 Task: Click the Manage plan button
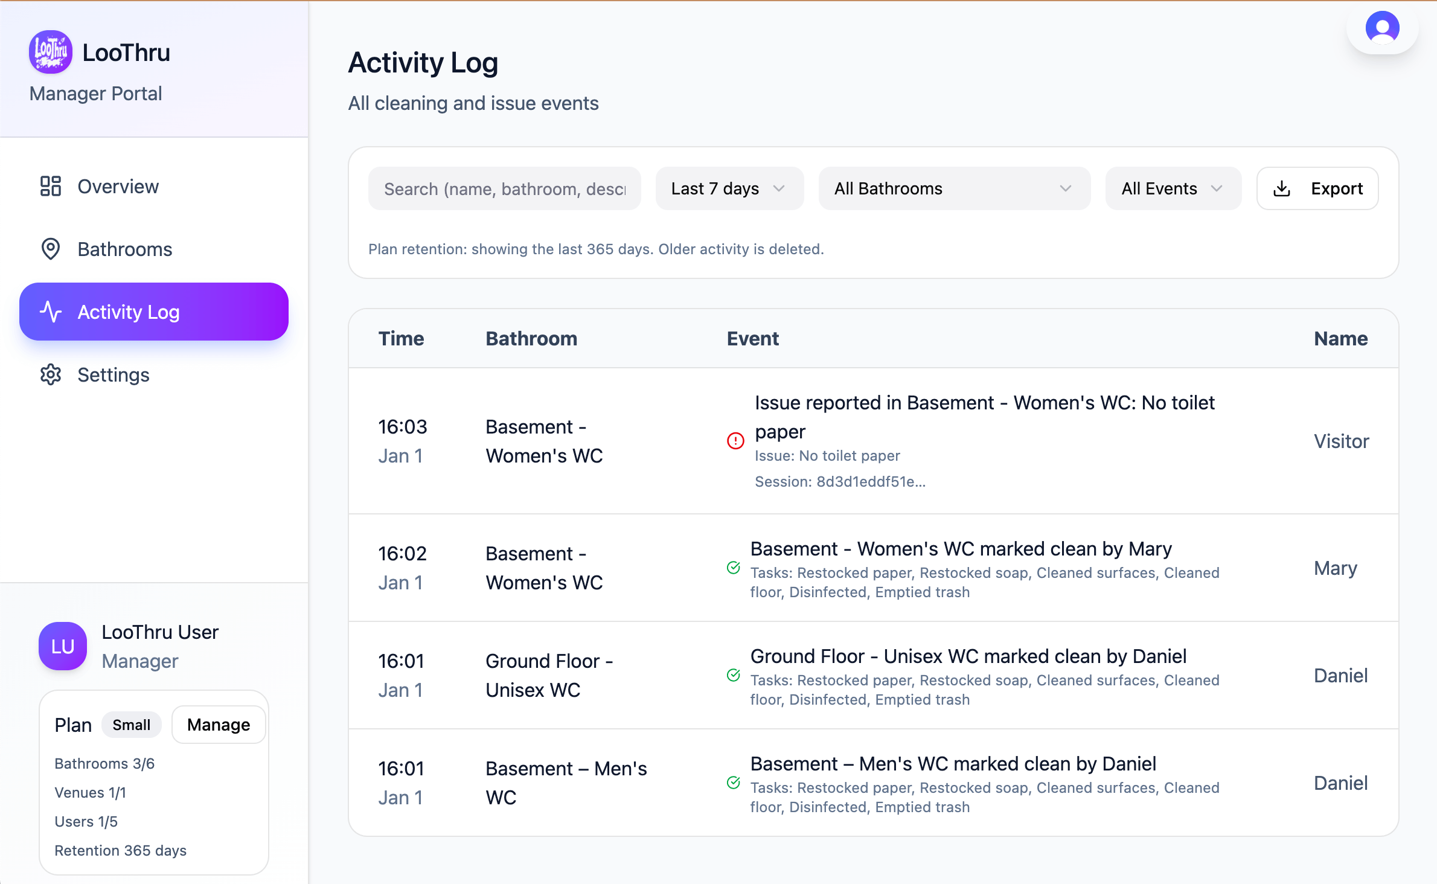tap(218, 724)
